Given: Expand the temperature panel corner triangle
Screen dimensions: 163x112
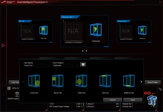Looking at the screenshot, I should (x=119, y=110).
